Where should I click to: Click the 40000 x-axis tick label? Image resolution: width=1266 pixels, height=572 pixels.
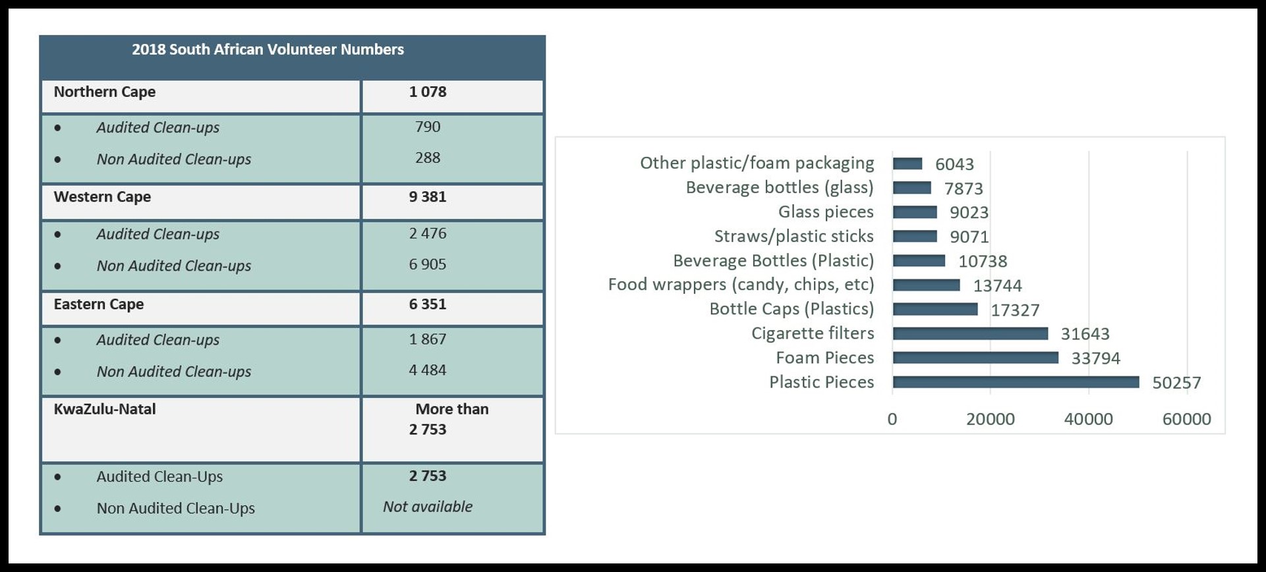click(x=1088, y=419)
